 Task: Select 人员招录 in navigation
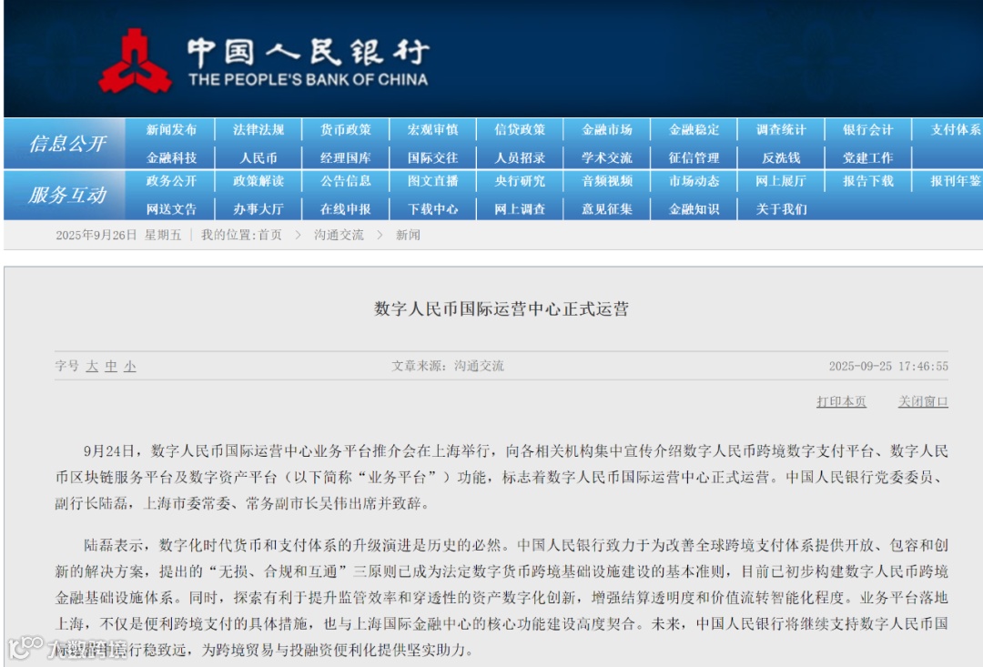click(x=520, y=158)
